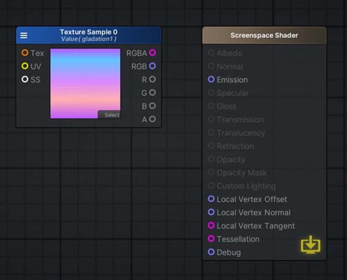Click the Local Vertex Tangent port
This screenshot has height=280, width=347.
(211, 226)
